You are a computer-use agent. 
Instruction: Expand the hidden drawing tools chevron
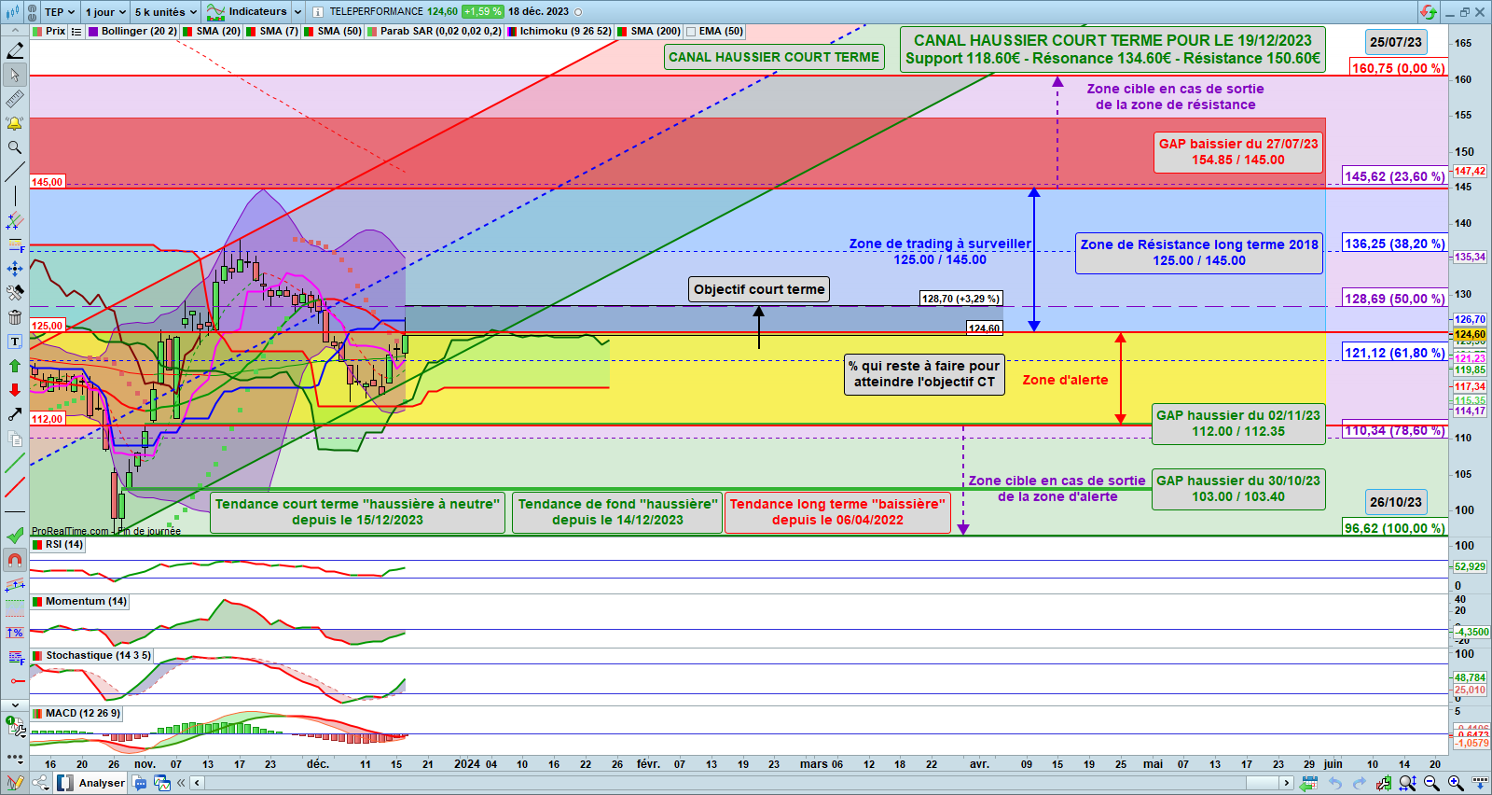click(x=15, y=704)
